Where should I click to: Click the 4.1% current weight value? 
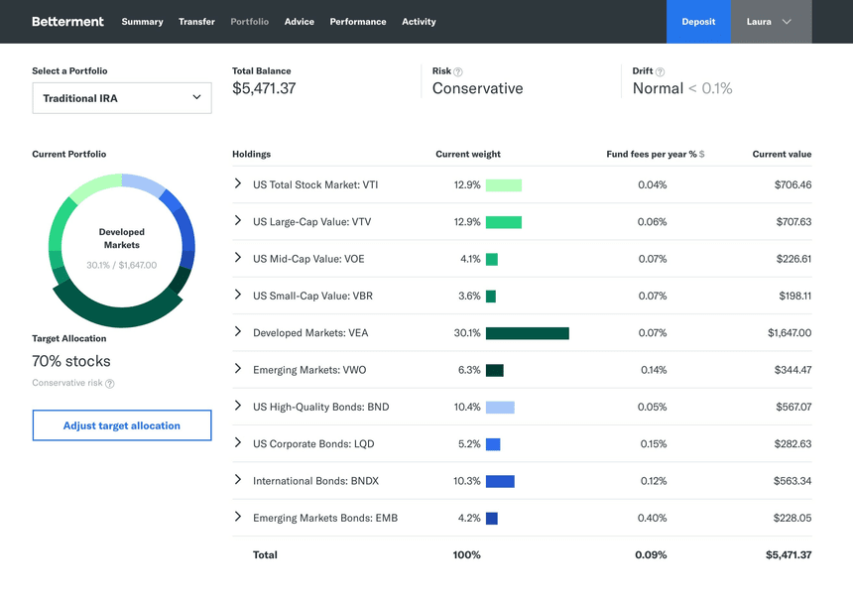point(470,259)
